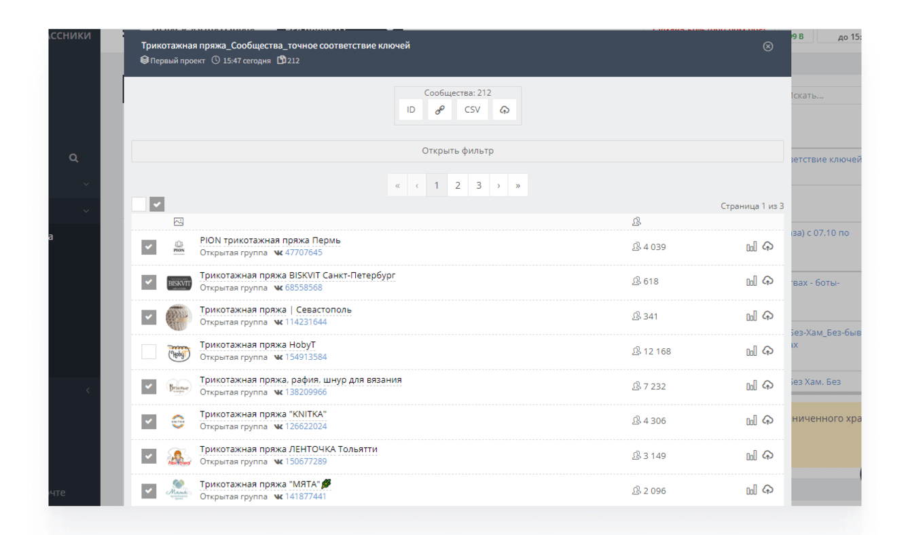Image resolution: width=910 pixels, height=535 pixels.
Task: Open the Трикотажная пряжа | Севастополь group name
Action: (x=276, y=310)
